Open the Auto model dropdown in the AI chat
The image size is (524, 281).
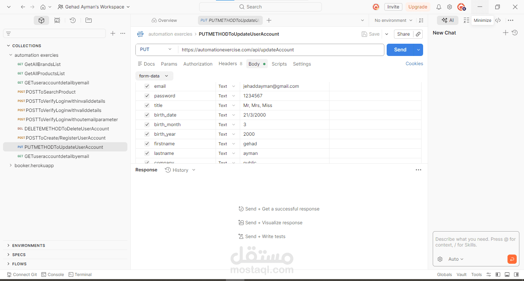(456, 259)
